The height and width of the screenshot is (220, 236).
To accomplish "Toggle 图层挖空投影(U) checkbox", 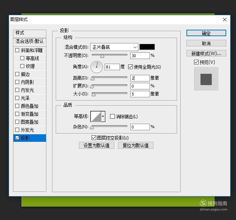I will pyautogui.click(x=94, y=137).
